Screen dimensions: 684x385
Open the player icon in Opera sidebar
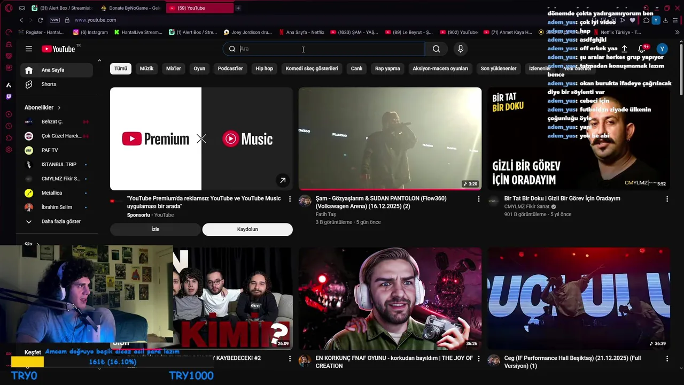(x=9, y=114)
